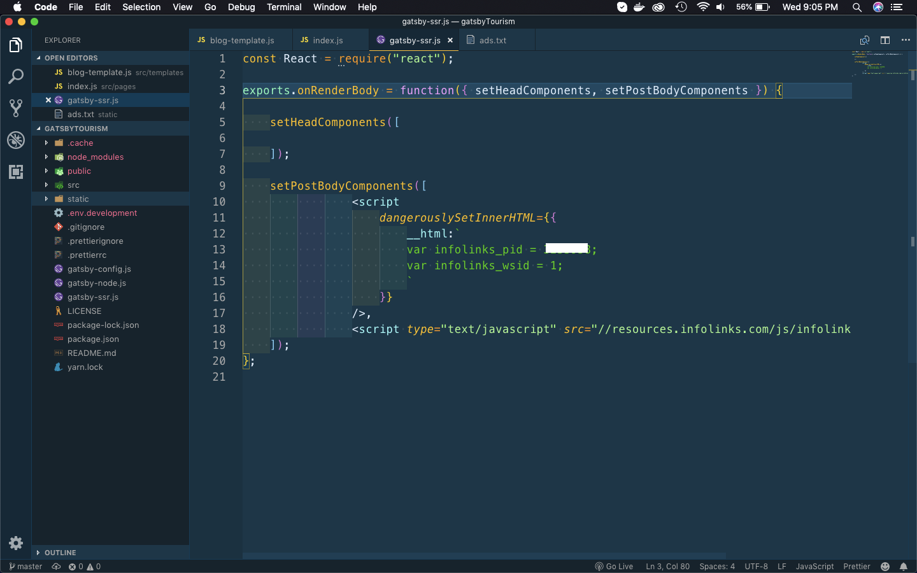
Task: Click the feedback smiley in status bar
Action: point(885,567)
